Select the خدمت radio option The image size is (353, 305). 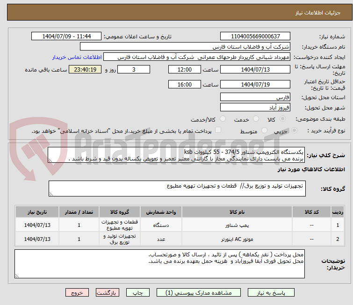tap(256, 119)
